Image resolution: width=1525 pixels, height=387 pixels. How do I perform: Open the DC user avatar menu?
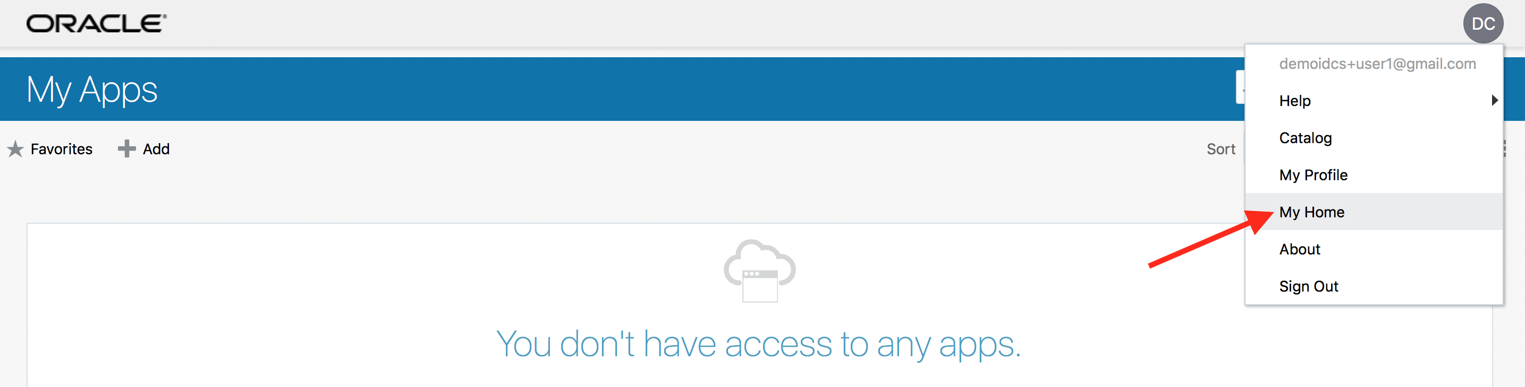click(1483, 24)
